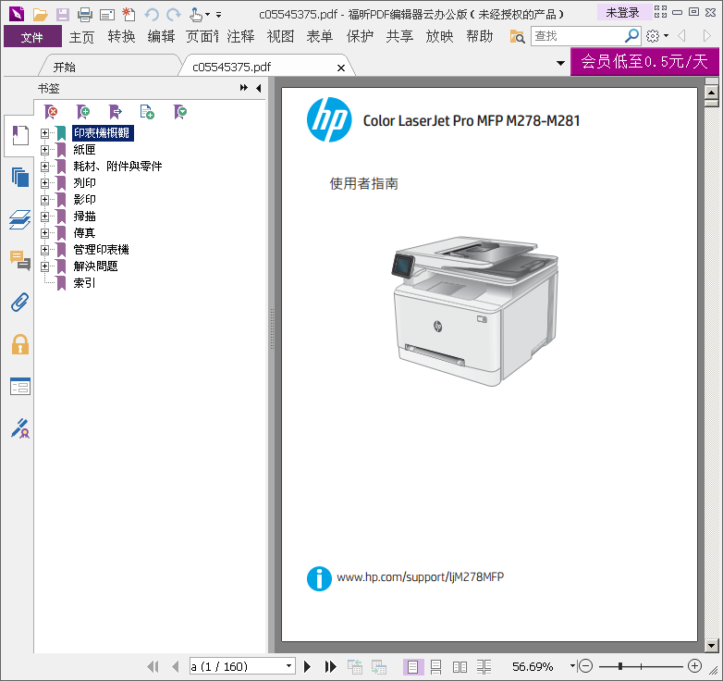Expand the 傳真 bookmark node
723x681 pixels.
click(x=44, y=233)
